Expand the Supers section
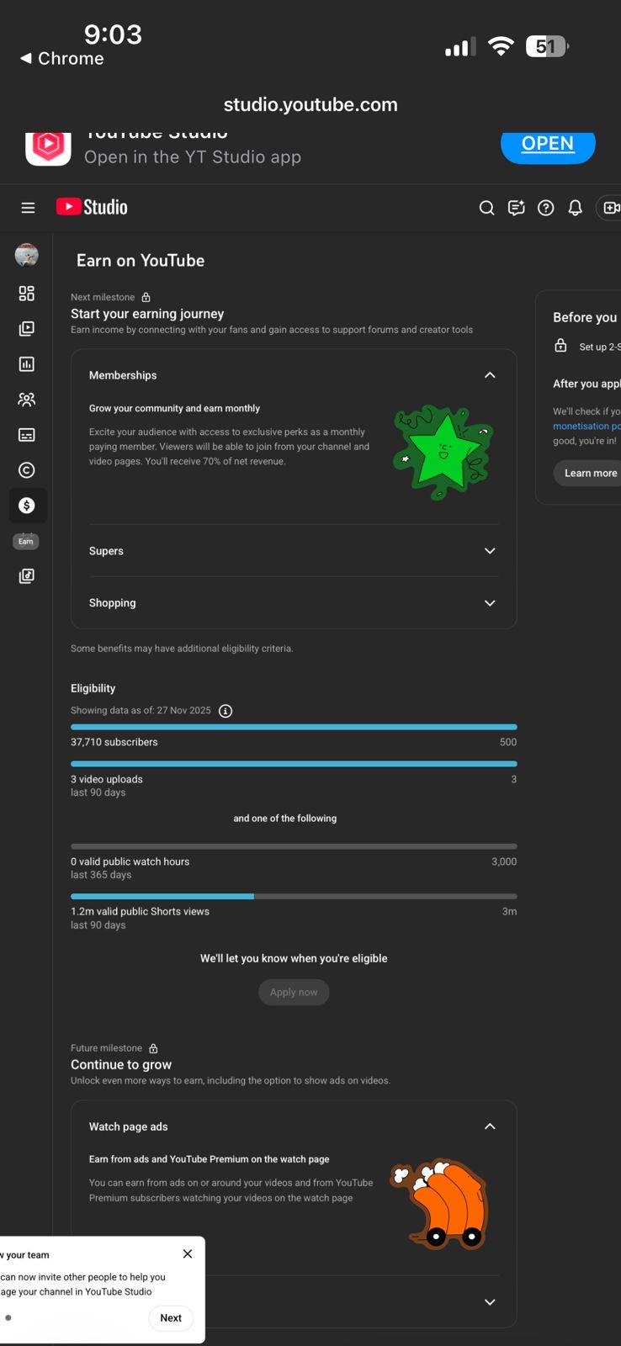 tap(490, 551)
